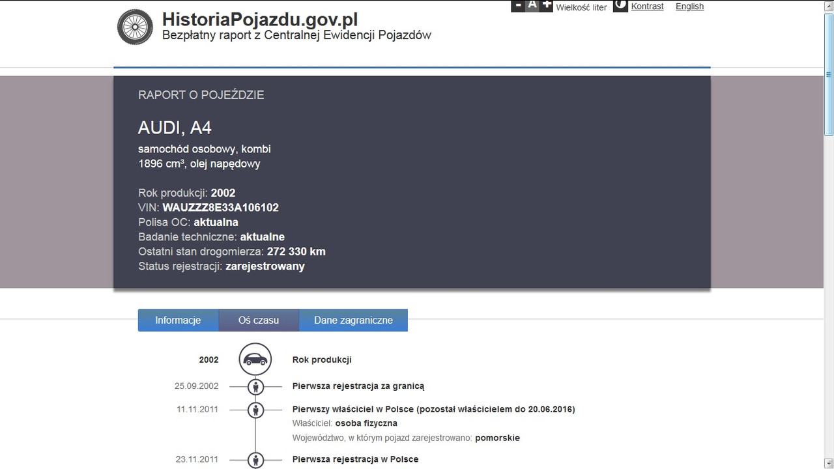Open the Kontrast link
Image resolution: width=834 pixels, height=469 pixels.
(x=647, y=7)
